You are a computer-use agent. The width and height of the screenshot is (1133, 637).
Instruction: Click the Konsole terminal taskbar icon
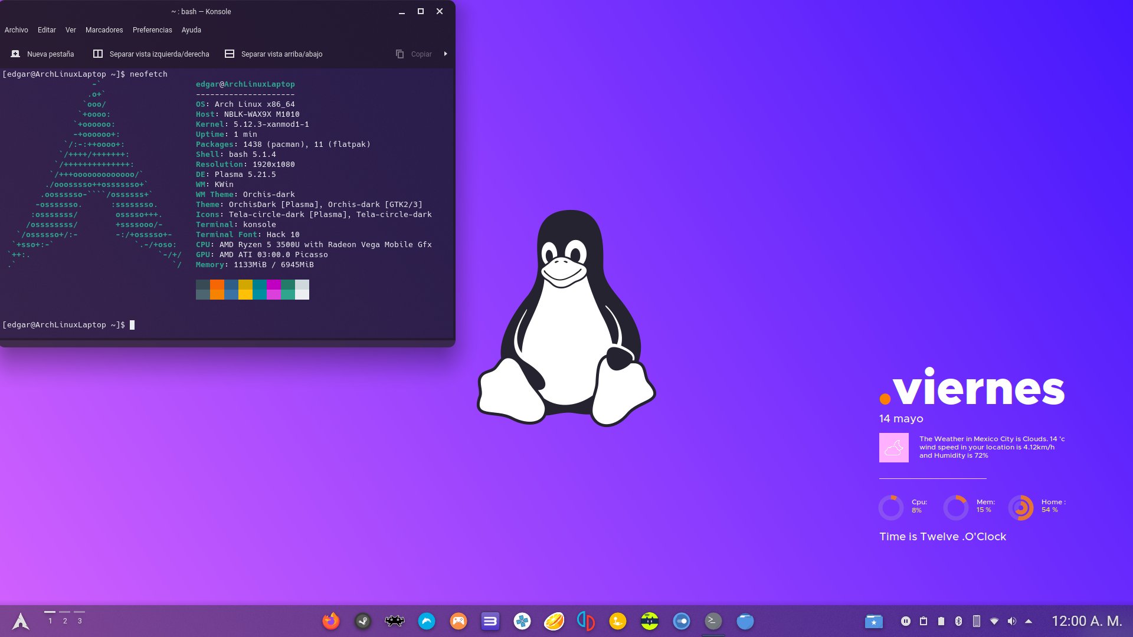click(713, 621)
